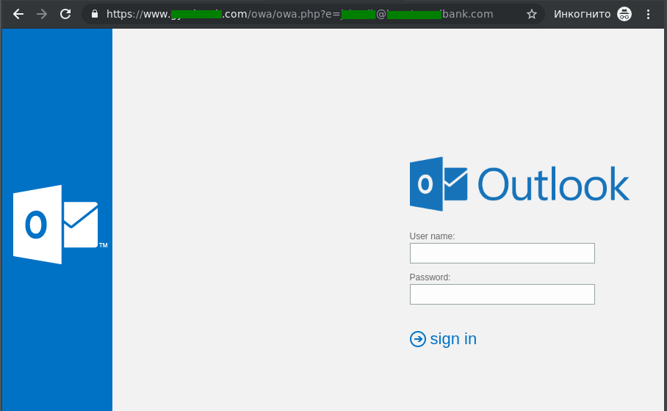This screenshot has width=667, height=411.
Task: Click the URL text in the address bar
Action: [300, 14]
